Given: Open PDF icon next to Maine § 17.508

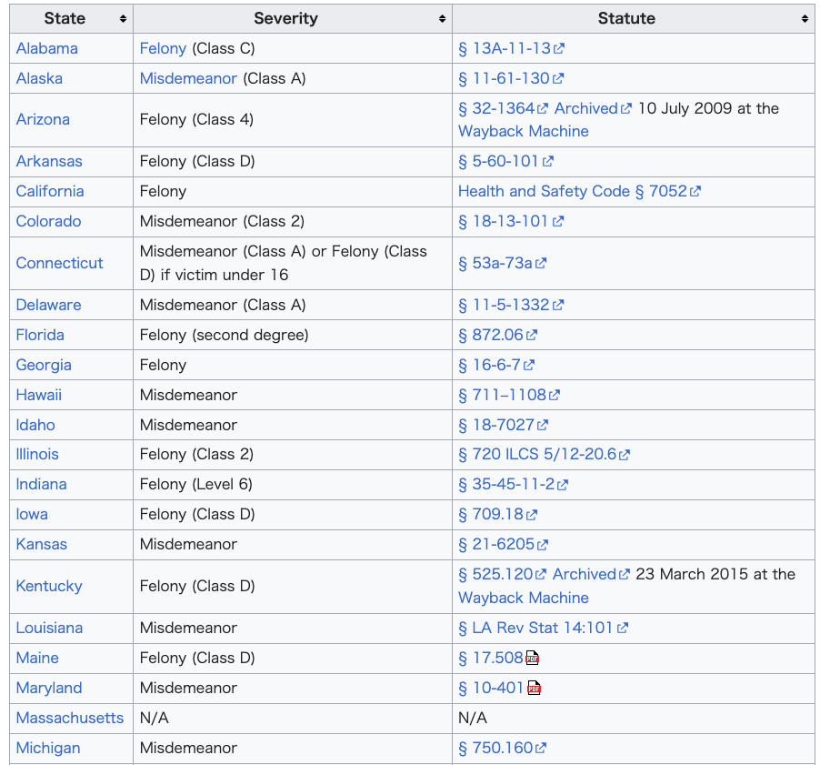Looking at the screenshot, I should pyautogui.click(x=533, y=659).
